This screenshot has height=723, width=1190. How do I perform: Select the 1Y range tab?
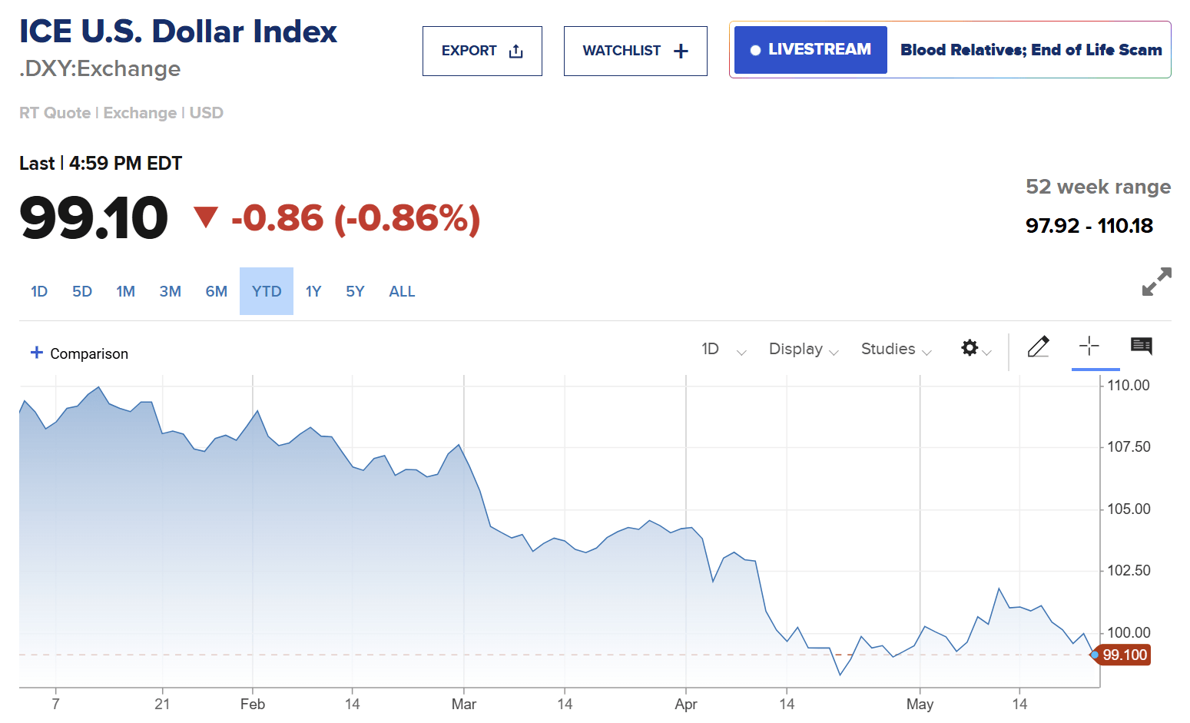[313, 292]
